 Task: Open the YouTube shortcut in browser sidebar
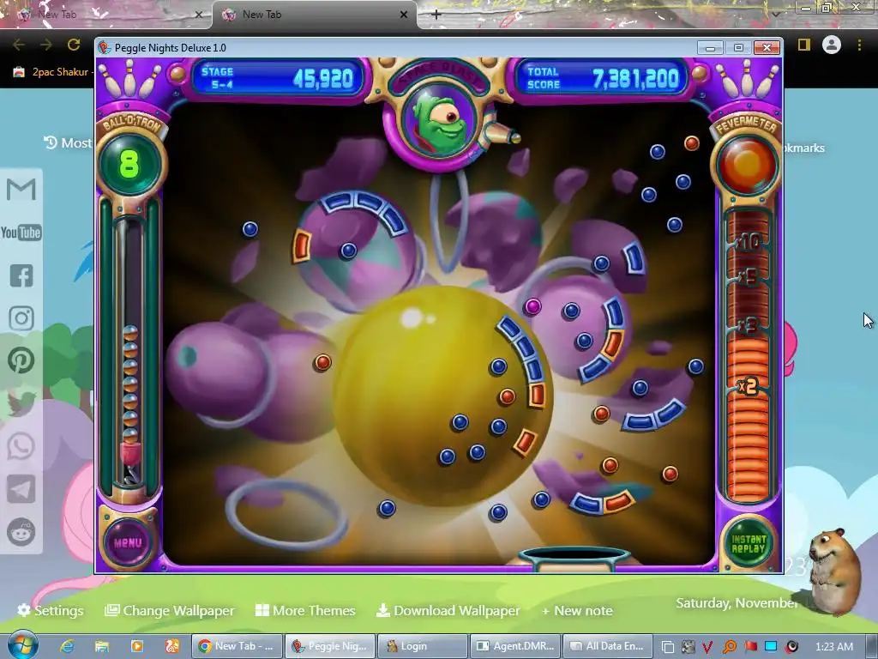(21, 233)
